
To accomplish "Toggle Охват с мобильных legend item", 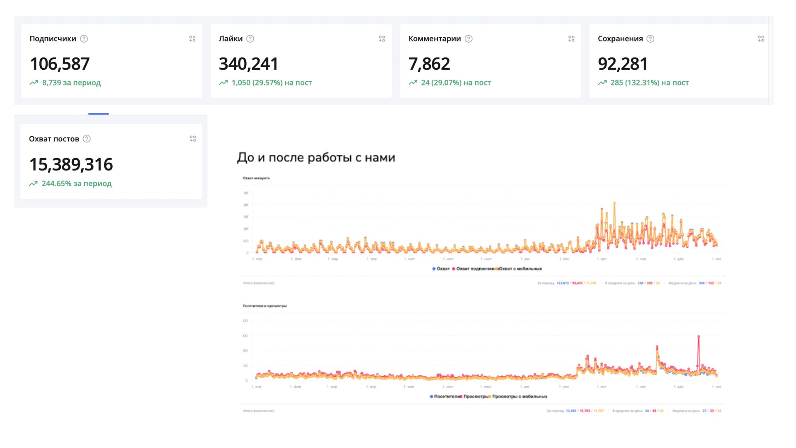I will pyautogui.click(x=520, y=269).
